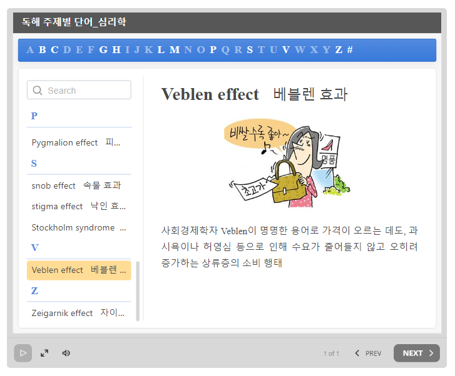Jump to letter G in alphabet bar
455x376 pixels.
(103, 50)
